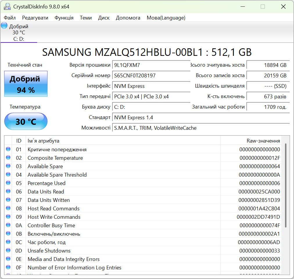294x279 pixels.
Task: Click the spindle speed field ---- (SSD)
Action: 268,86
